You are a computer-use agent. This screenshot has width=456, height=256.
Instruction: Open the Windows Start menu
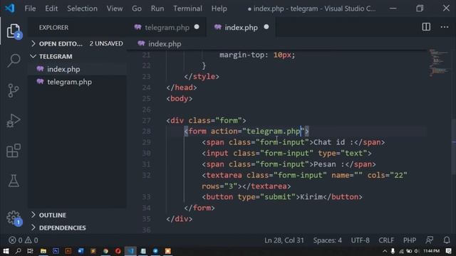[6, 251]
